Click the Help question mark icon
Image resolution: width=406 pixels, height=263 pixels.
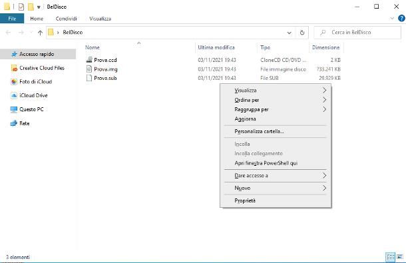click(401, 19)
